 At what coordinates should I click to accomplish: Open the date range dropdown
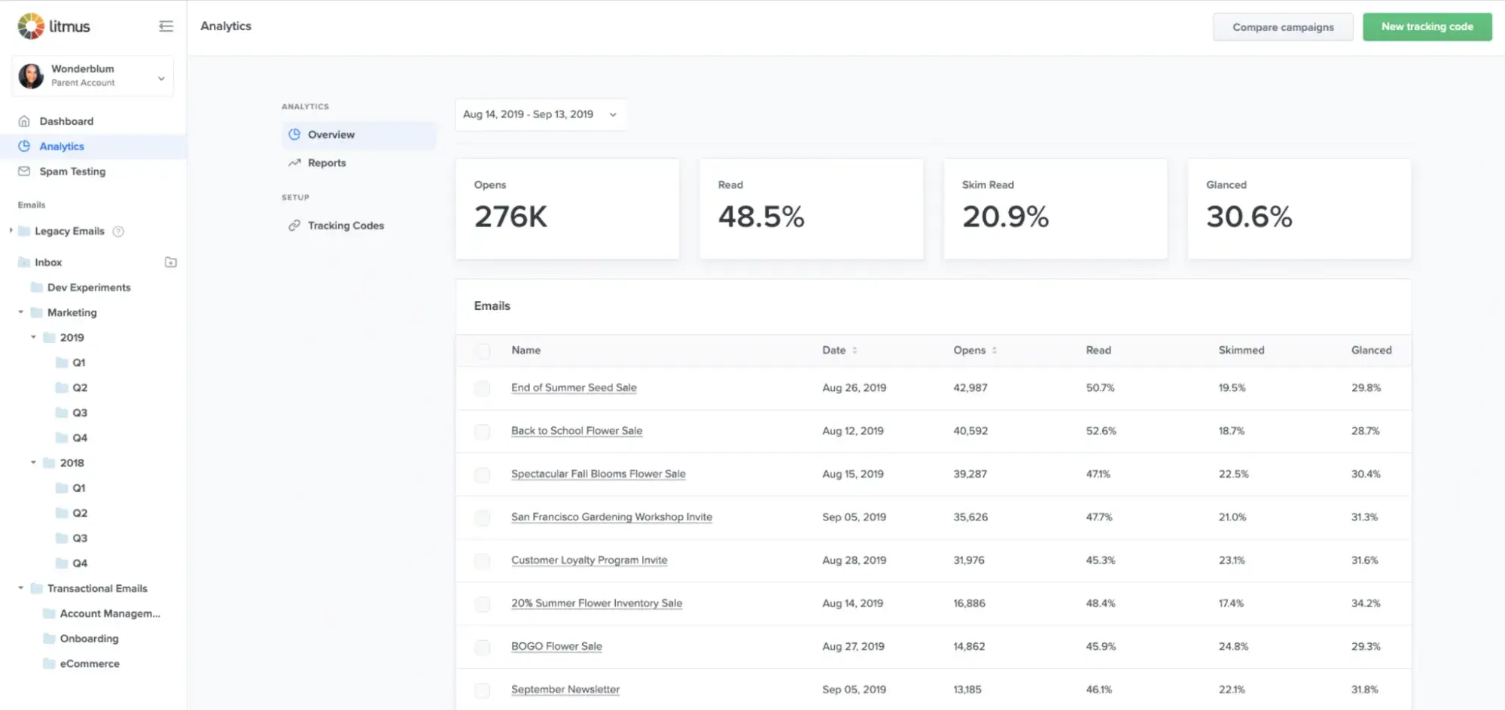click(x=540, y=114)
